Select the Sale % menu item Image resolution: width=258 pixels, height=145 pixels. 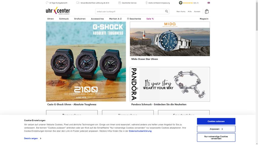[x=150, y=19]
